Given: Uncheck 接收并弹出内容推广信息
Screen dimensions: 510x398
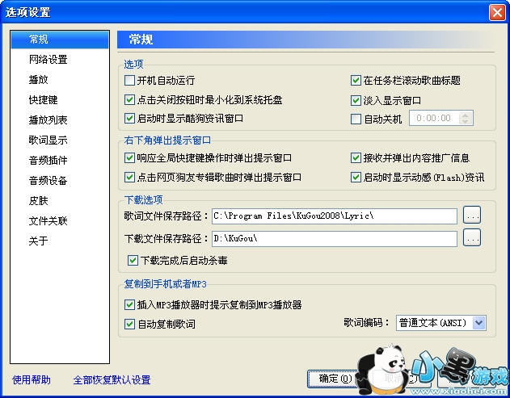Looking at the screenshot, I should tap(356, 158).
